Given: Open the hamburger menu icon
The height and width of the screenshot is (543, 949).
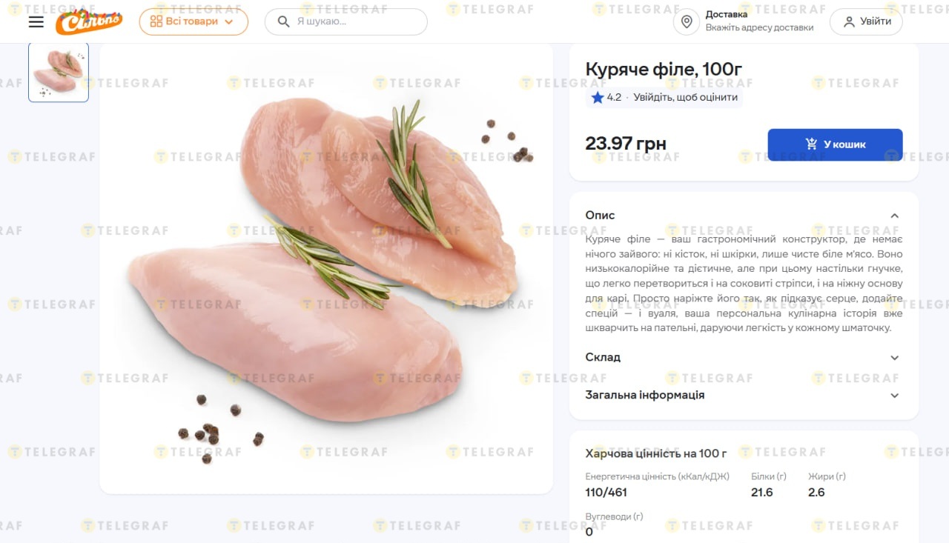Looking at the screenshot, I should [x=36, y=21].
